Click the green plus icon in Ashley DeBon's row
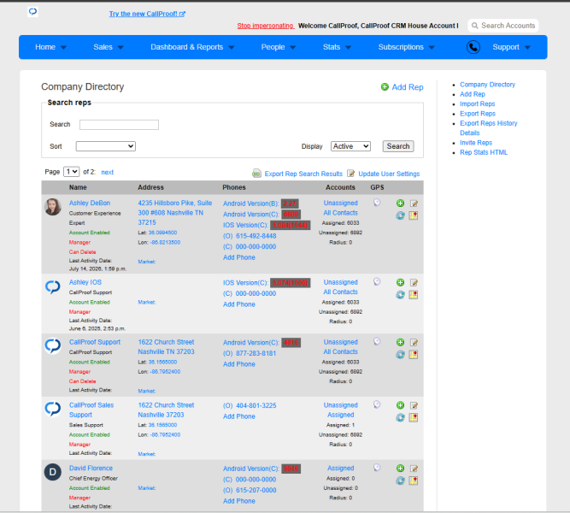 400,203
